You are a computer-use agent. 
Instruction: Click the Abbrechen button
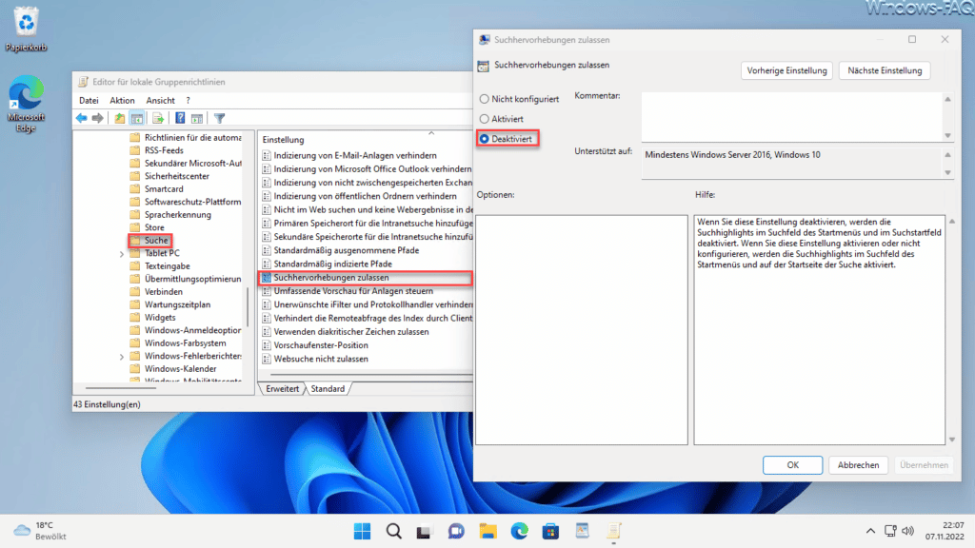[858, 464]
